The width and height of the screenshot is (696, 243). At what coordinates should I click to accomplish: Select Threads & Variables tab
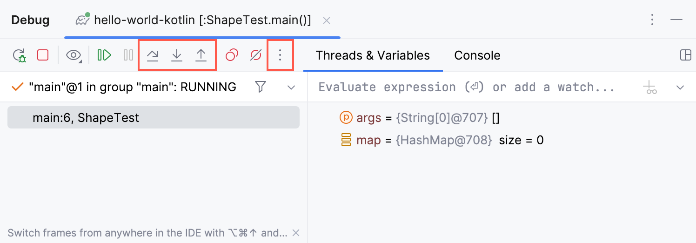[373, 55]
